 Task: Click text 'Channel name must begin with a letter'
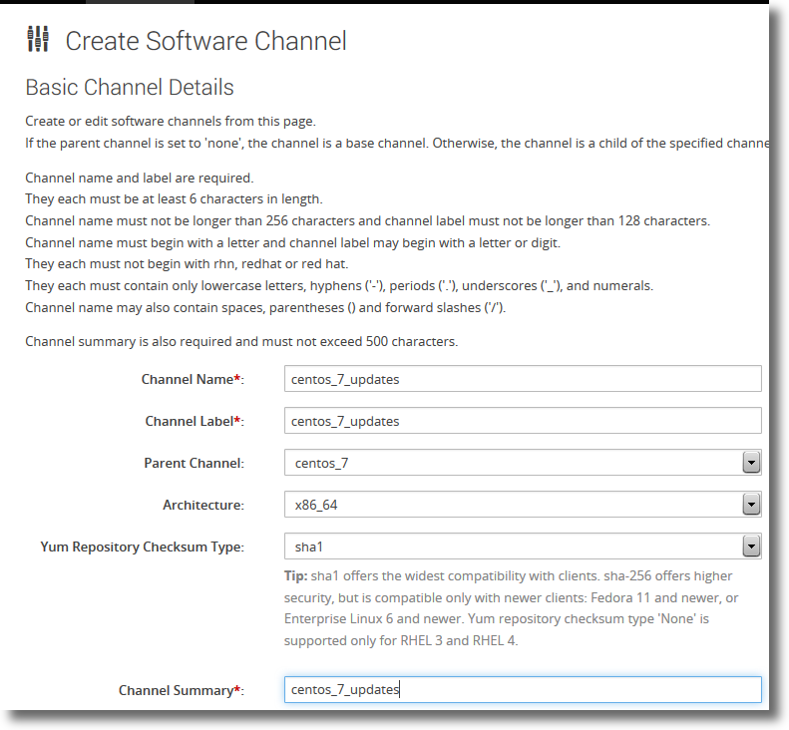tap(292, 243)
